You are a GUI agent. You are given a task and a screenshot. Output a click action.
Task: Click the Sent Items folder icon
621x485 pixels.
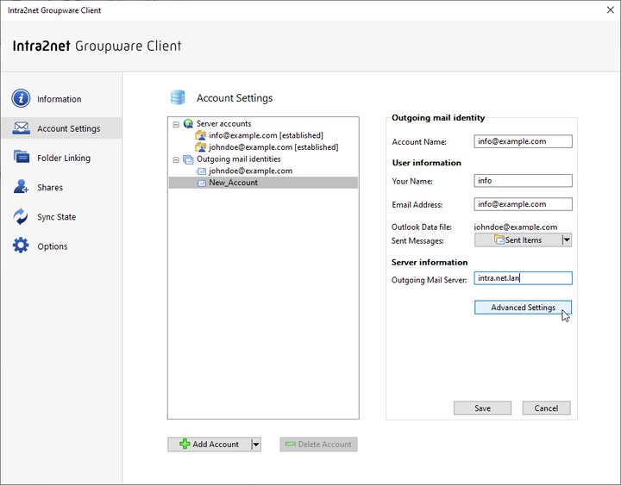tap(499, 239)
